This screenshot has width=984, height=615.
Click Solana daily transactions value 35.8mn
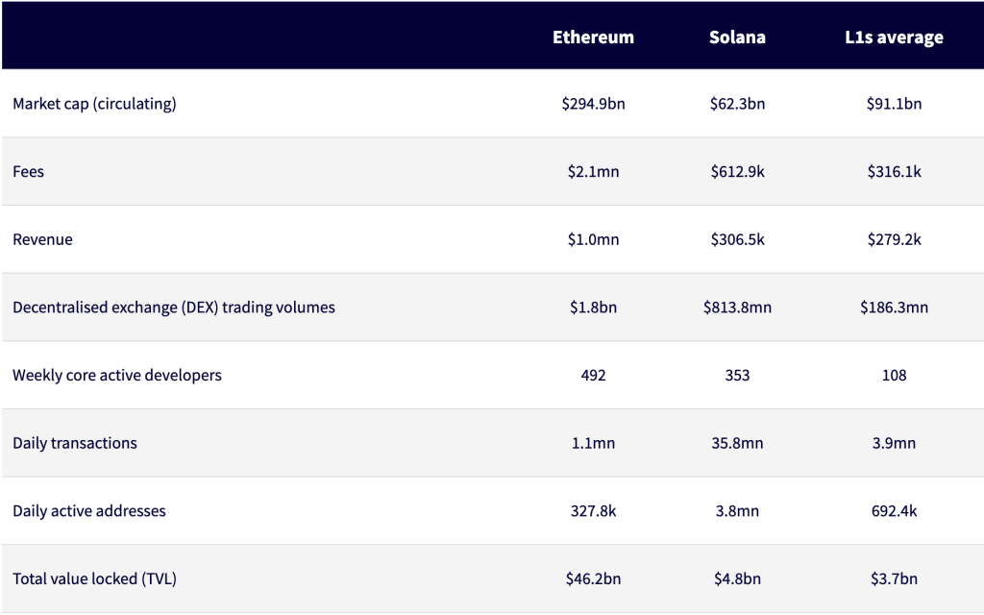(x=737, y=442)
